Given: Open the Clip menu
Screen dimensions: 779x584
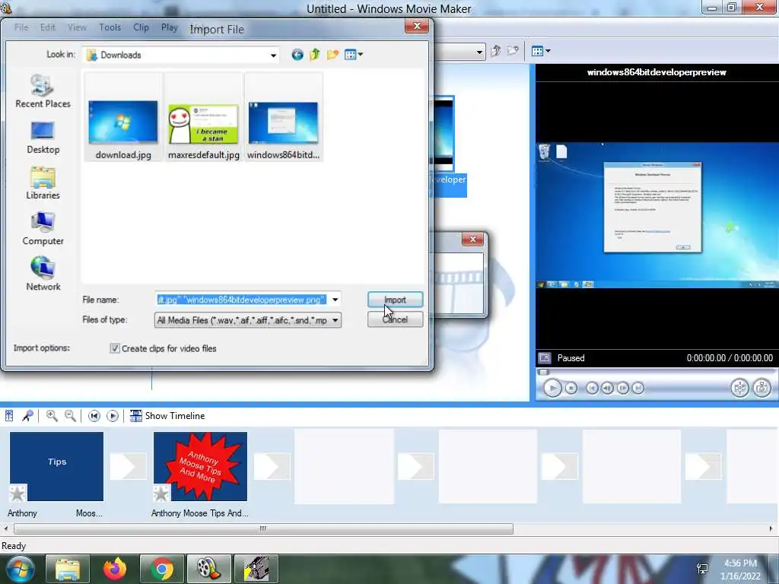Looking at the screenshot, I should [141, 27].
